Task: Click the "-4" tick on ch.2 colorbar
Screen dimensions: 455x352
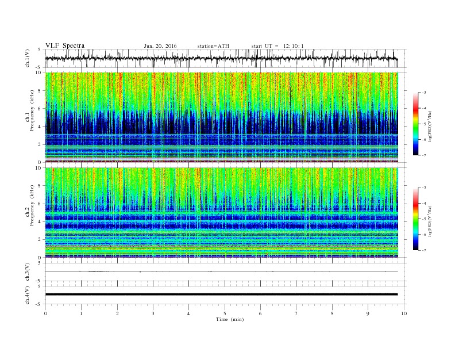Action: (x=424, y=203)
